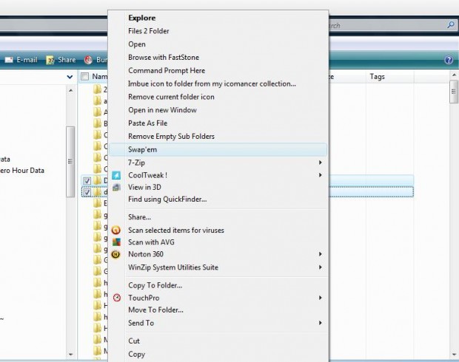Click the Share toolbar button

[61, 60]
